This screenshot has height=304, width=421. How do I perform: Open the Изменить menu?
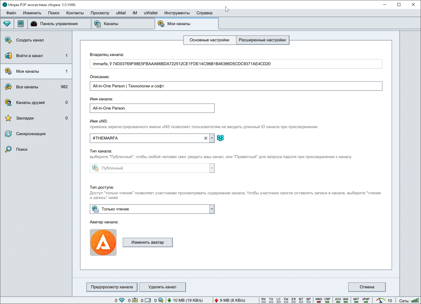click(x=32, y=13)
